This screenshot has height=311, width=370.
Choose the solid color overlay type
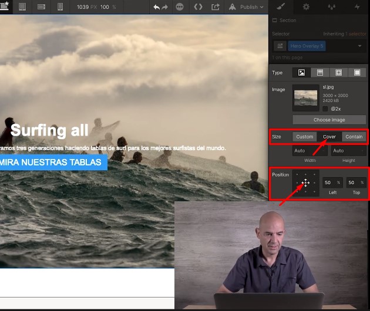coord(357,73)
